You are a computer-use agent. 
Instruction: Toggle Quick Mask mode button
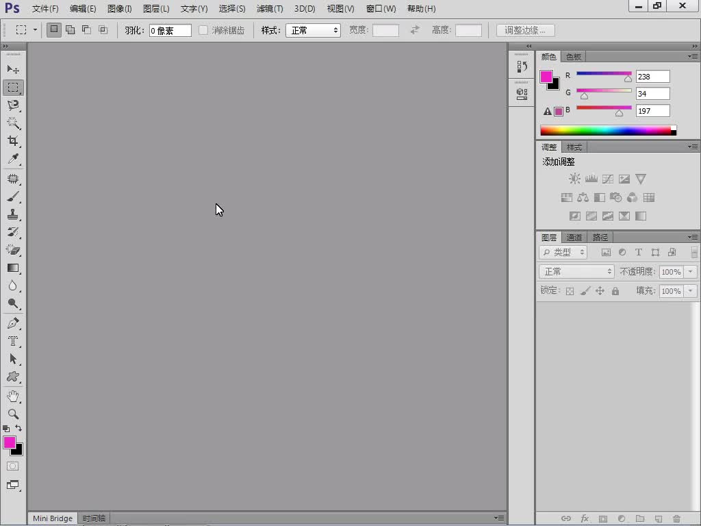pos(13,466)
